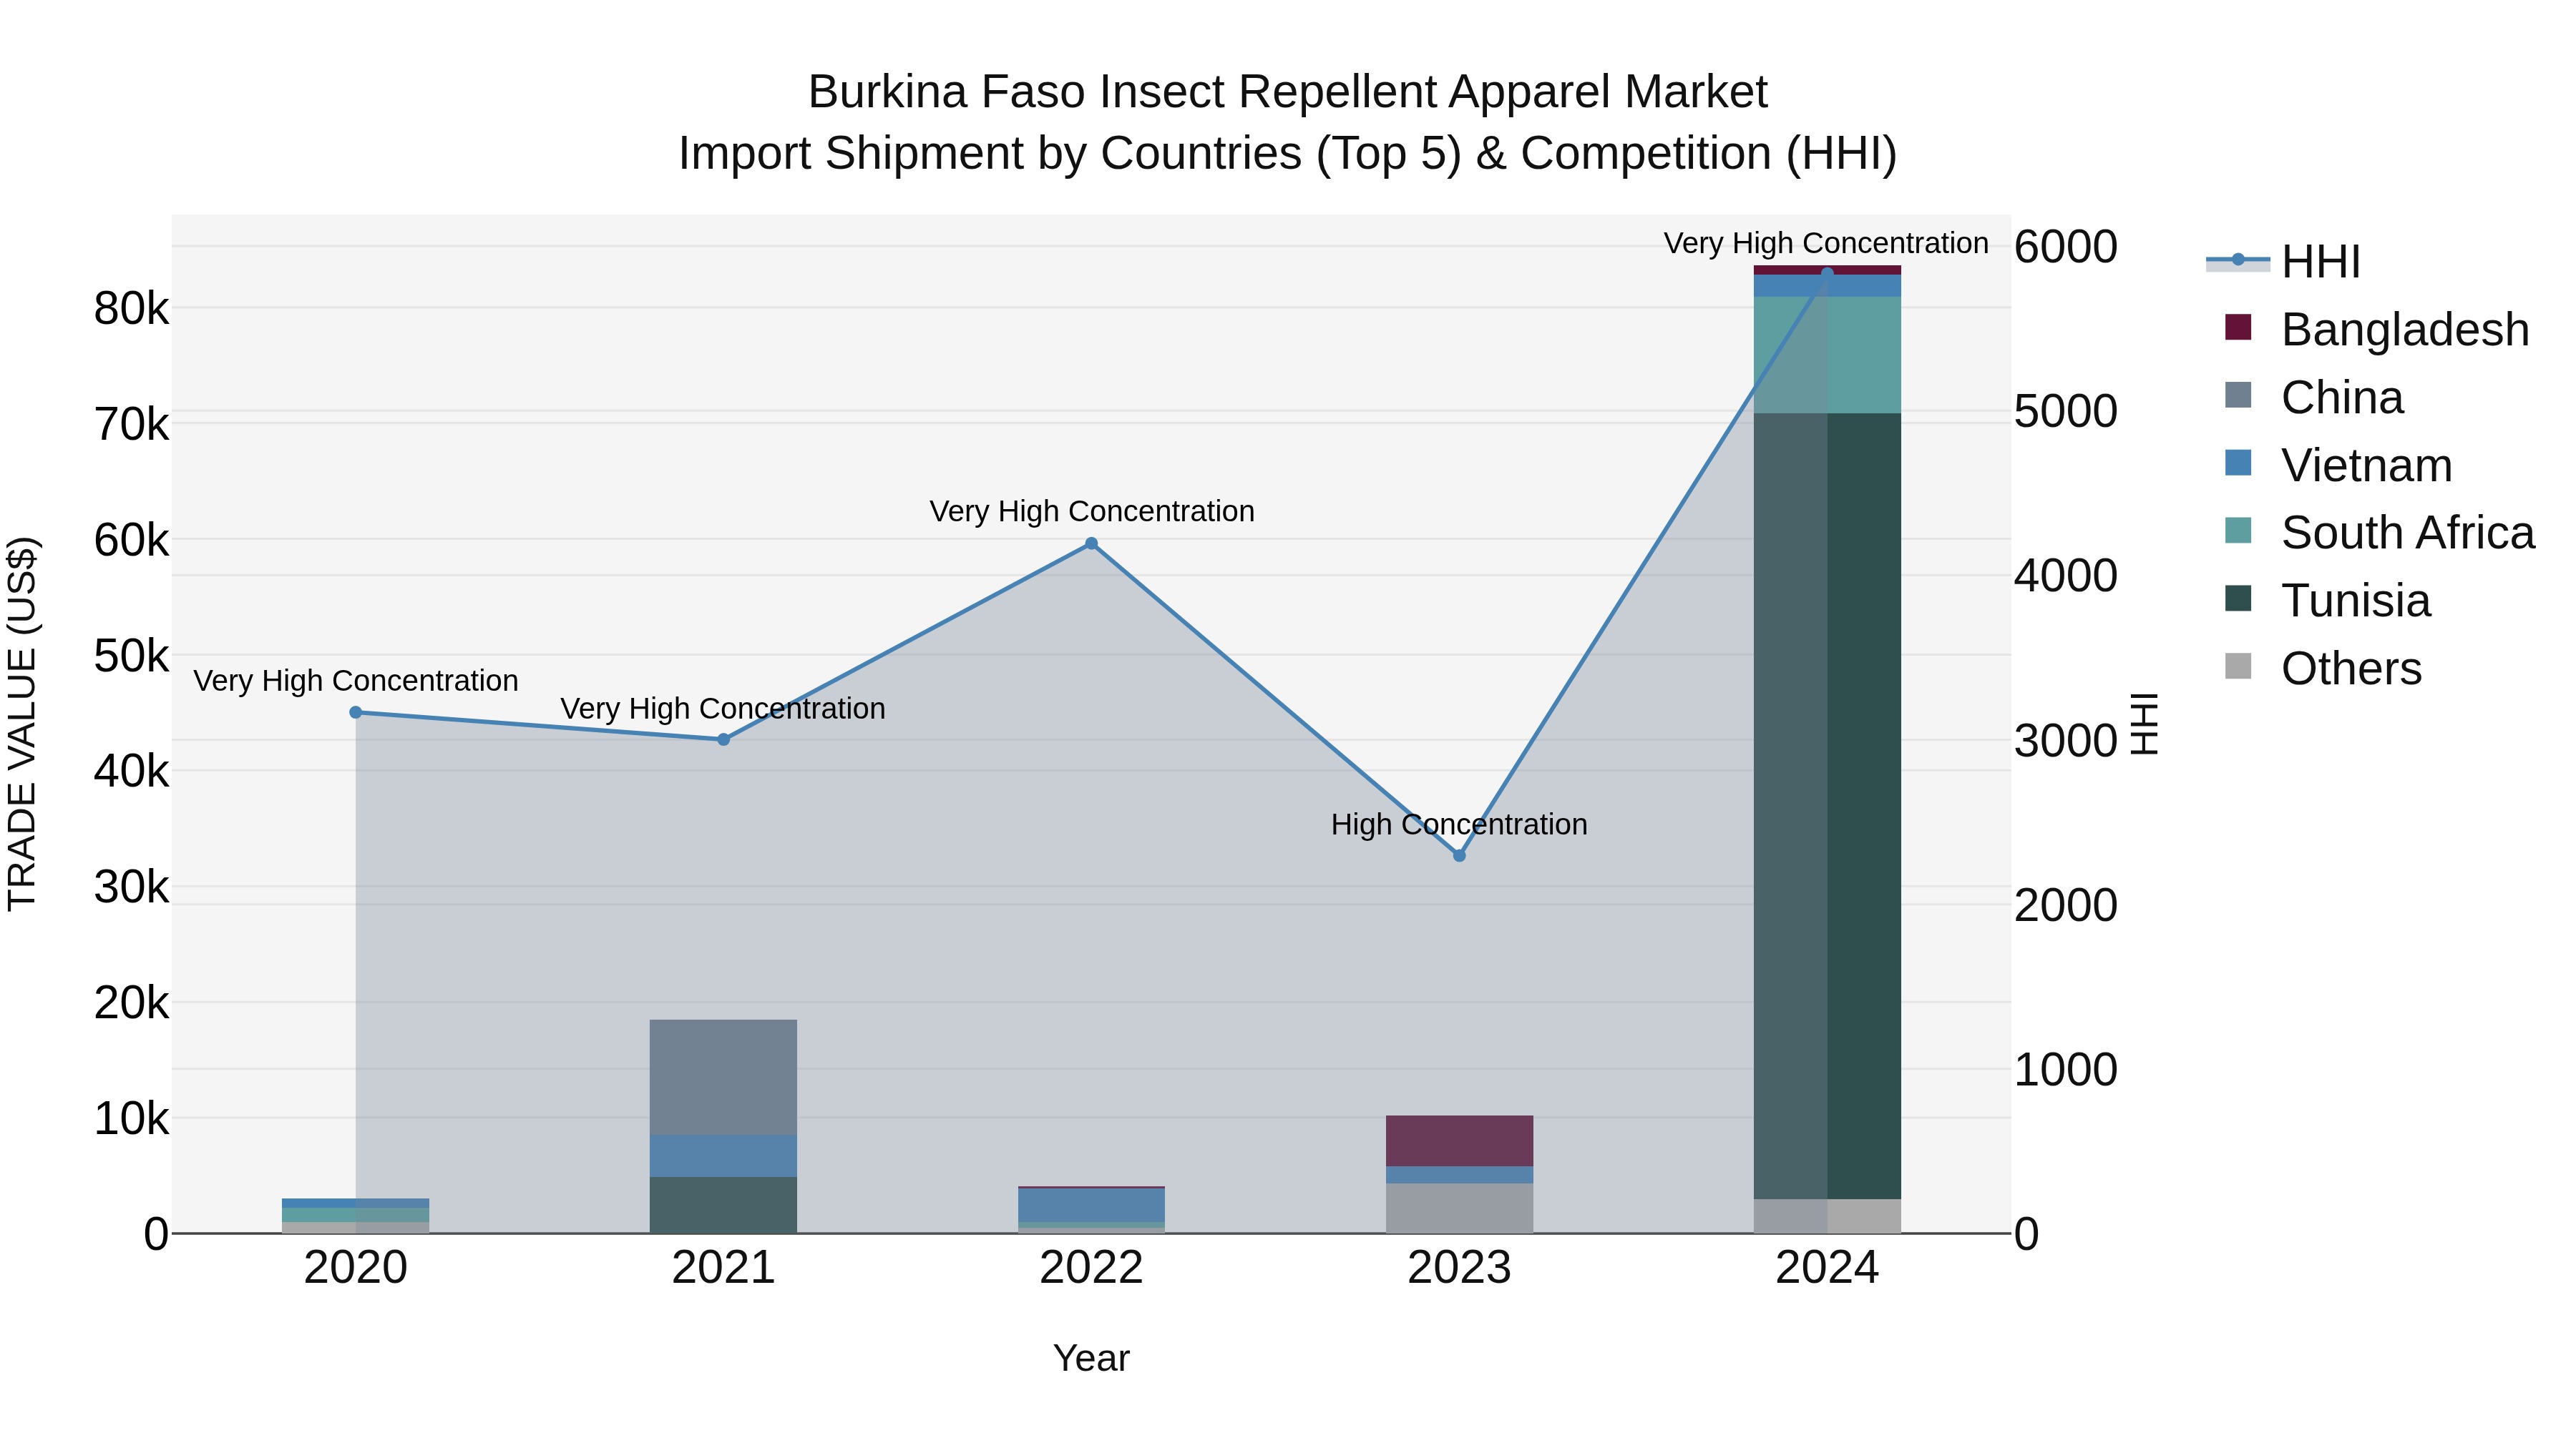Click the 'Year' axis title

[x=1091, y=1358]
